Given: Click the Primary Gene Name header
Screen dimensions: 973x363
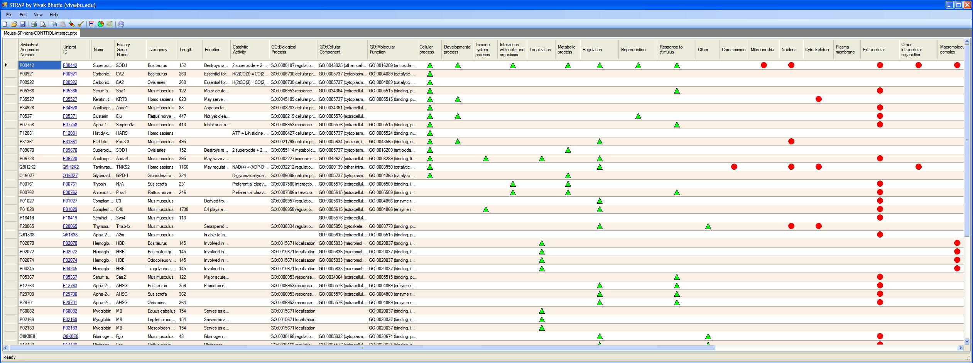Looking at the screenshot, I should (130, 50).
